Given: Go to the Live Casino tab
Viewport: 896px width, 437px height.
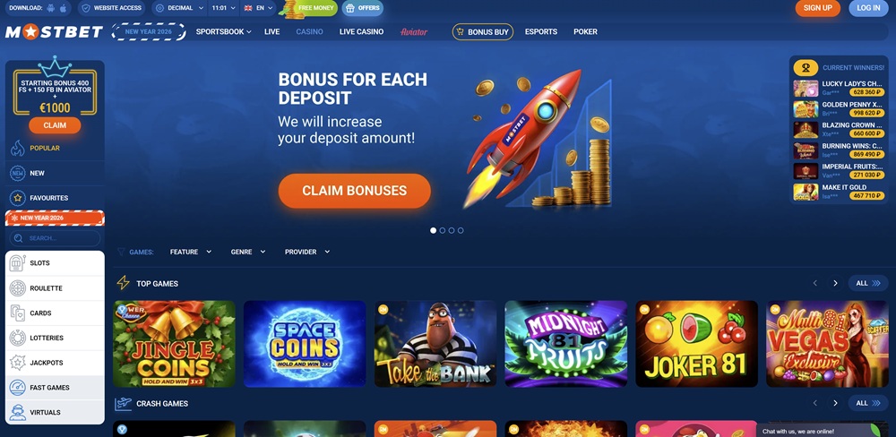Looking at the screenshot, I should pyautogui.click(x=361, y=32).
